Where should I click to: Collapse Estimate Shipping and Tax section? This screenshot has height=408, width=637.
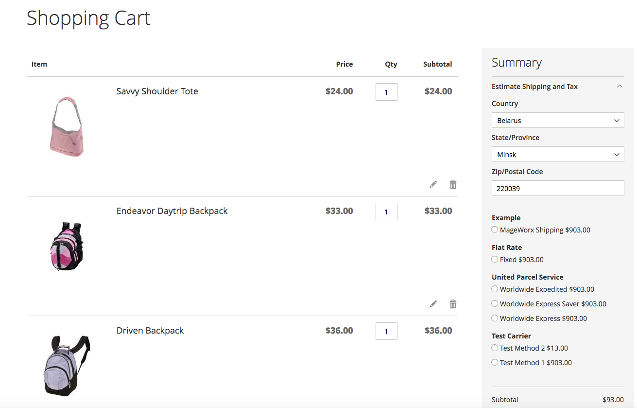619,86
